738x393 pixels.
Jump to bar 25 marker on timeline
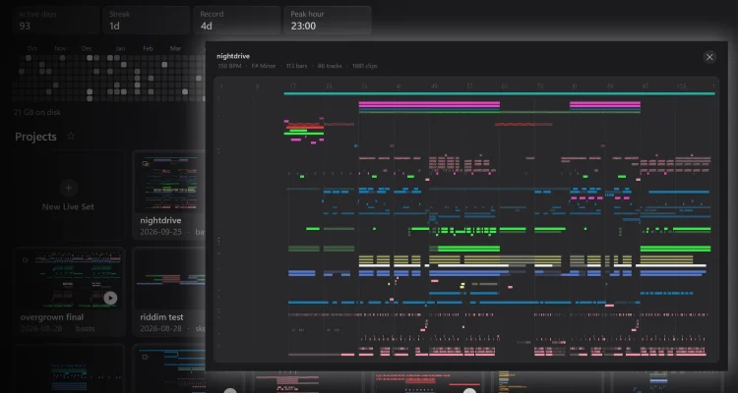point(329,86)
